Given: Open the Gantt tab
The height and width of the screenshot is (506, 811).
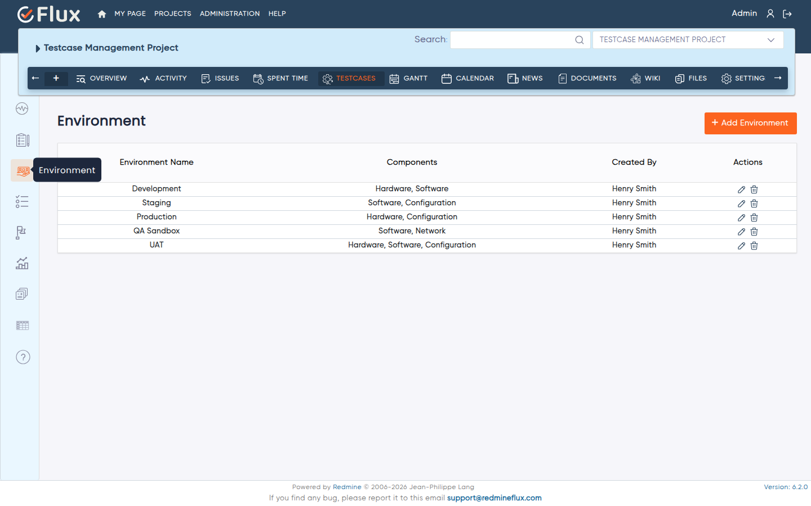Looking at the screenshot, I should click(x=409, y=79).
